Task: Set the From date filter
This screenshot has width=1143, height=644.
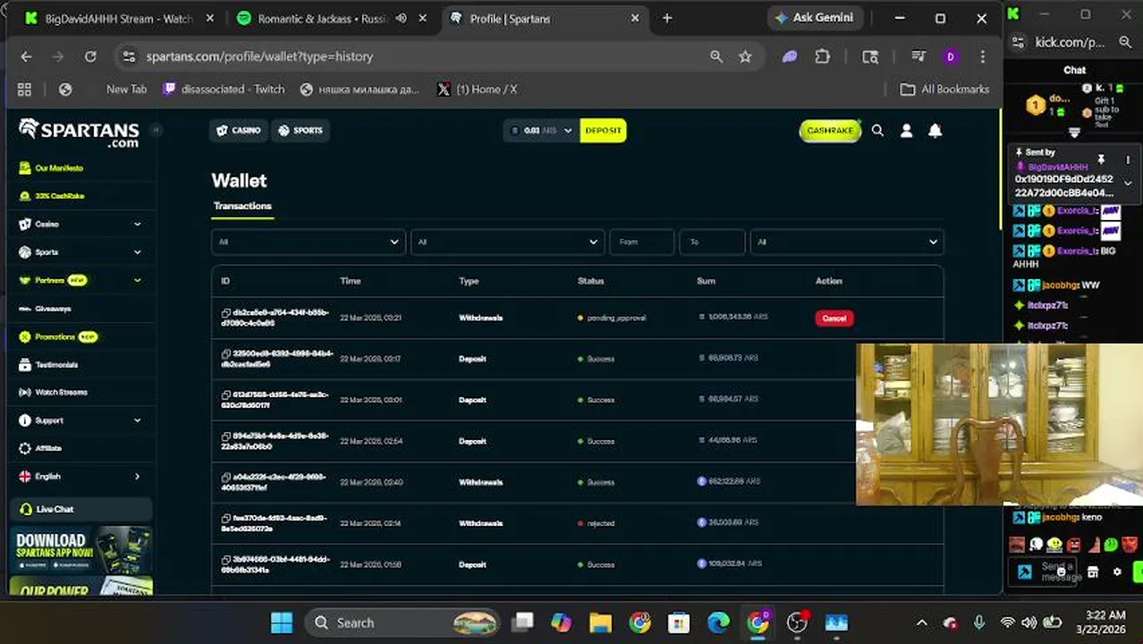Action: (641, 241)
